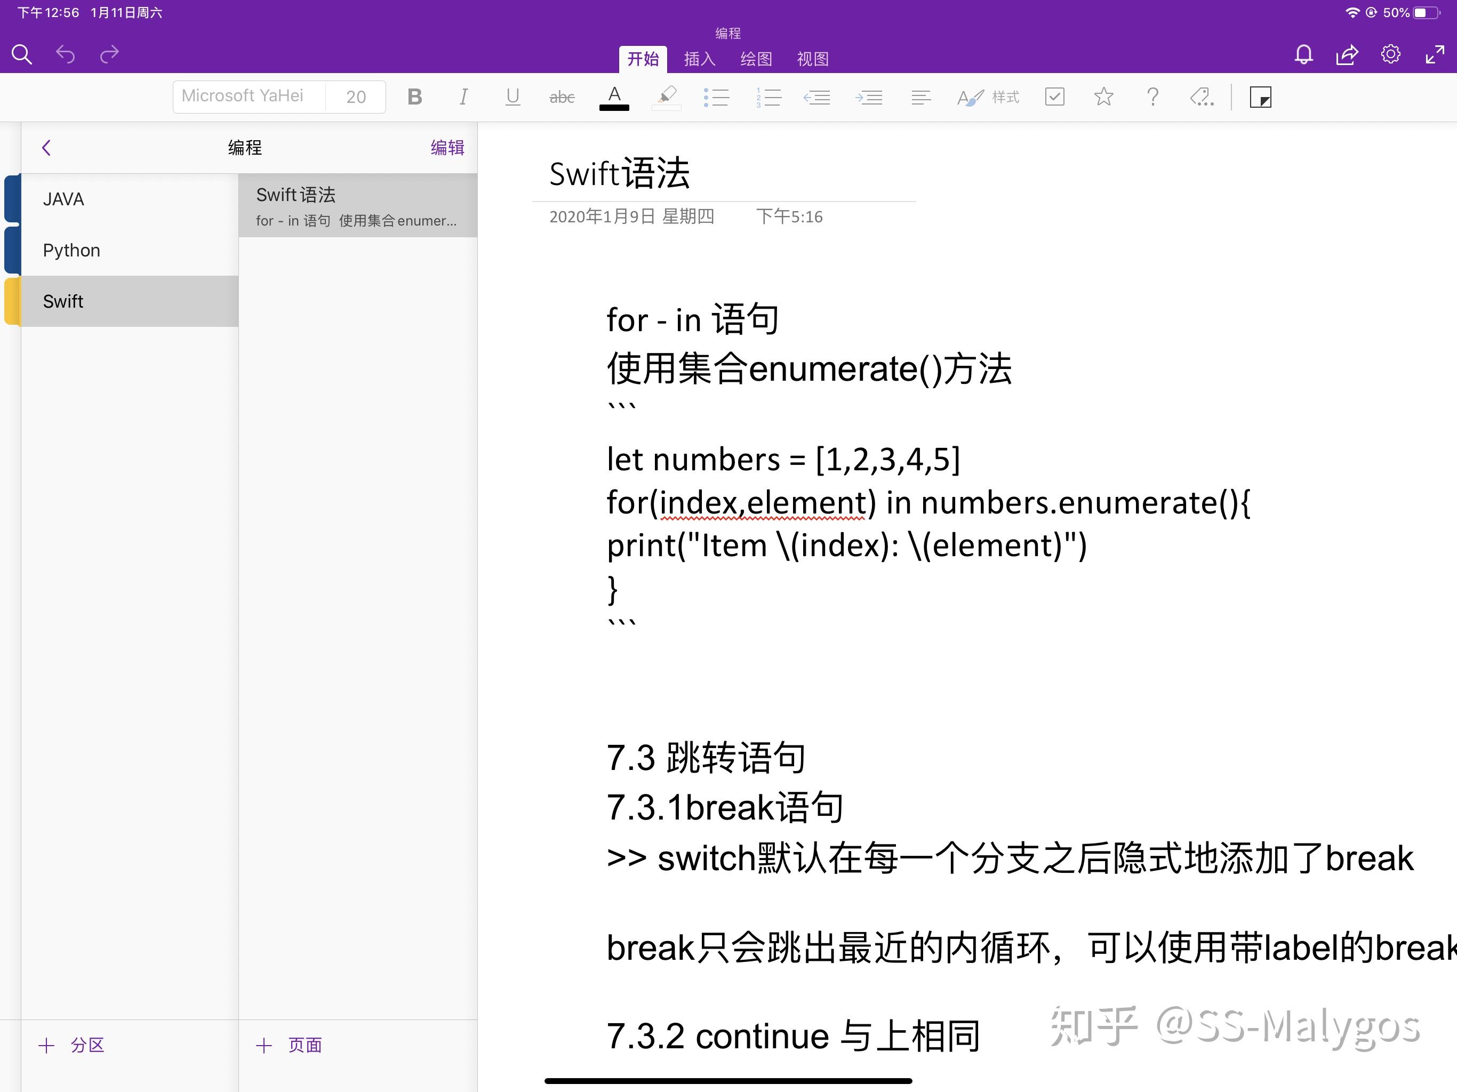Image resolution: width=1457 pixels, height=1092 pixels.
Task: Switch to the 开始 tab
Action: point(643,59)
